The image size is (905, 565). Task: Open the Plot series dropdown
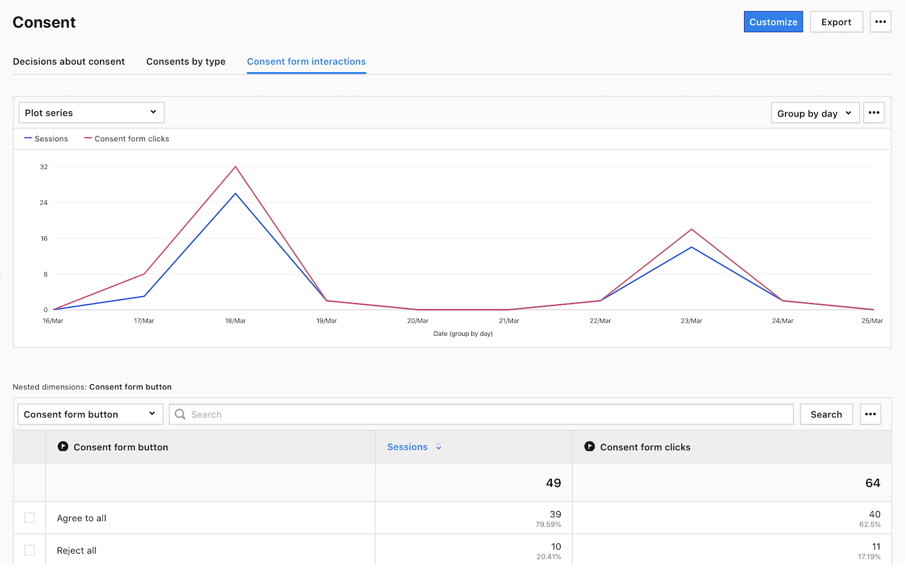coord(92,113)
